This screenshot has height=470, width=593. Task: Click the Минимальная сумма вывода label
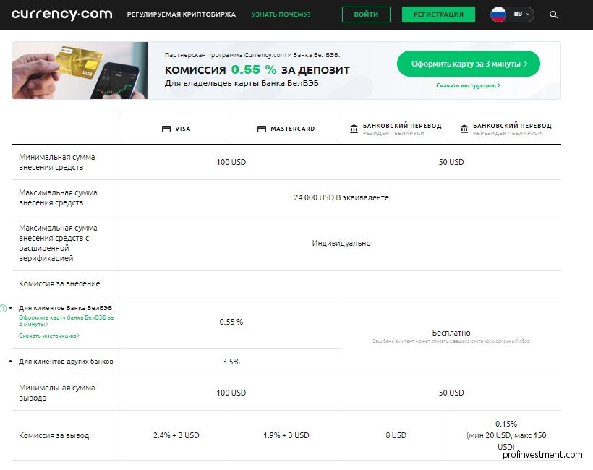(57, 393)
